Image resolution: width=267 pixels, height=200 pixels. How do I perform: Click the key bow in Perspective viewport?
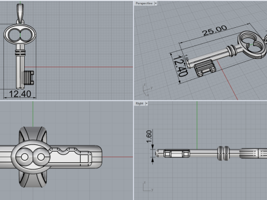(x=252, y=44)
